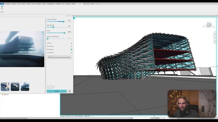Toggle the Is Aerial View switch

(x=71, y=53)
